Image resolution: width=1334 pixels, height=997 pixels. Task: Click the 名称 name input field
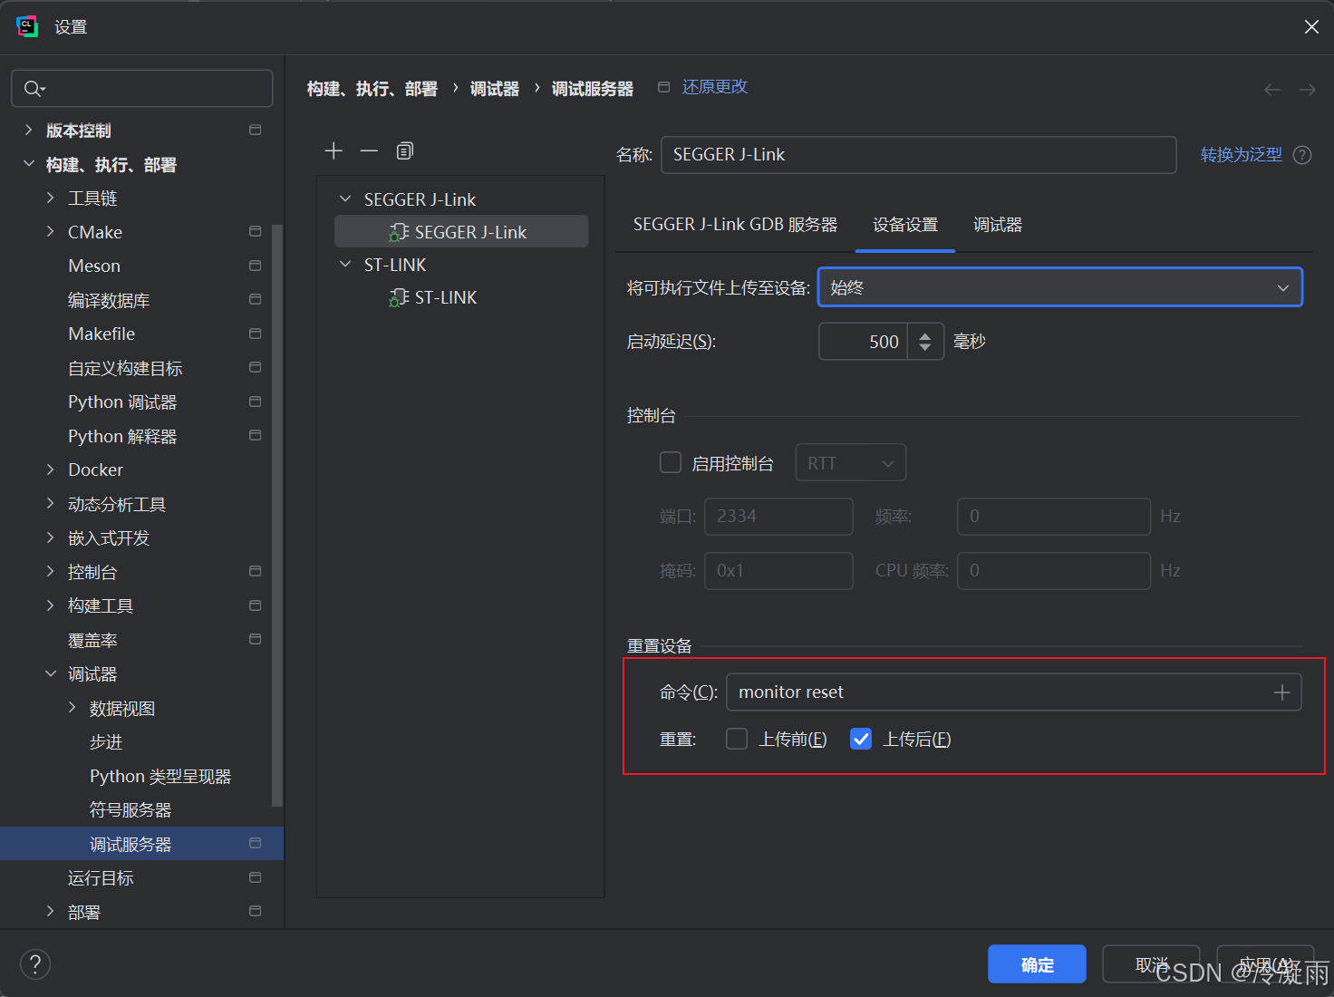click(919, 155)
